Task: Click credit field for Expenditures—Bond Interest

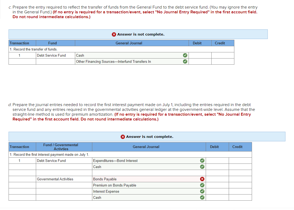Action: [240, 161]
